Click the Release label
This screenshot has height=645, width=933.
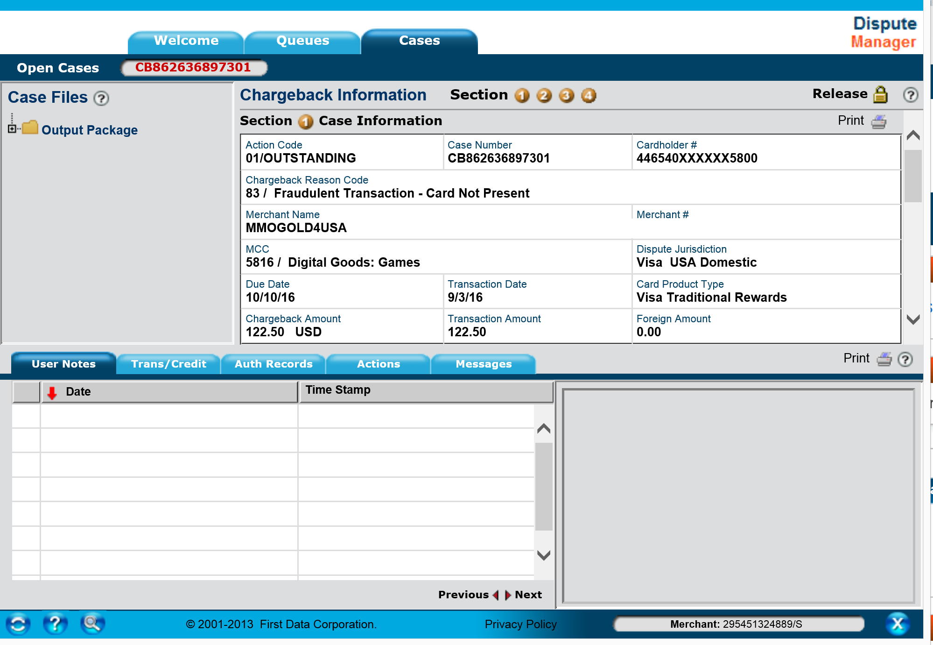840,94
